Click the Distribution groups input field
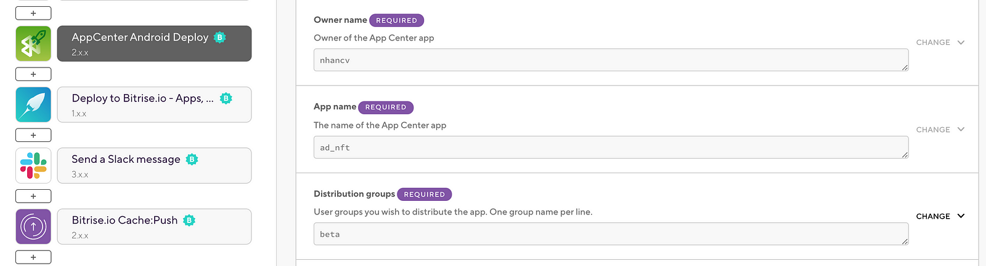Viewport: 986px width, 266px height. tap(611, 234)
